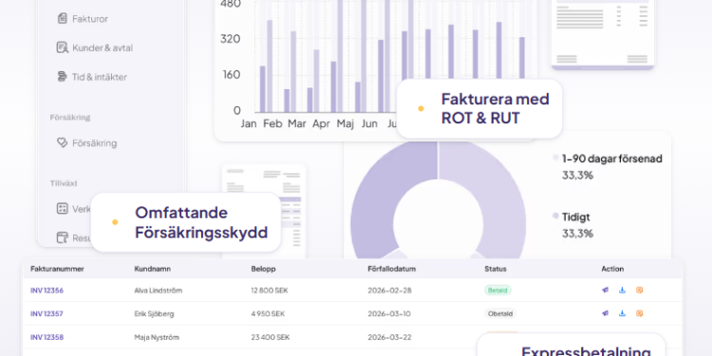Screen dimensions: 712x356
Task: Click the due date 2026-02-28
Action: [x=389, y=290]
